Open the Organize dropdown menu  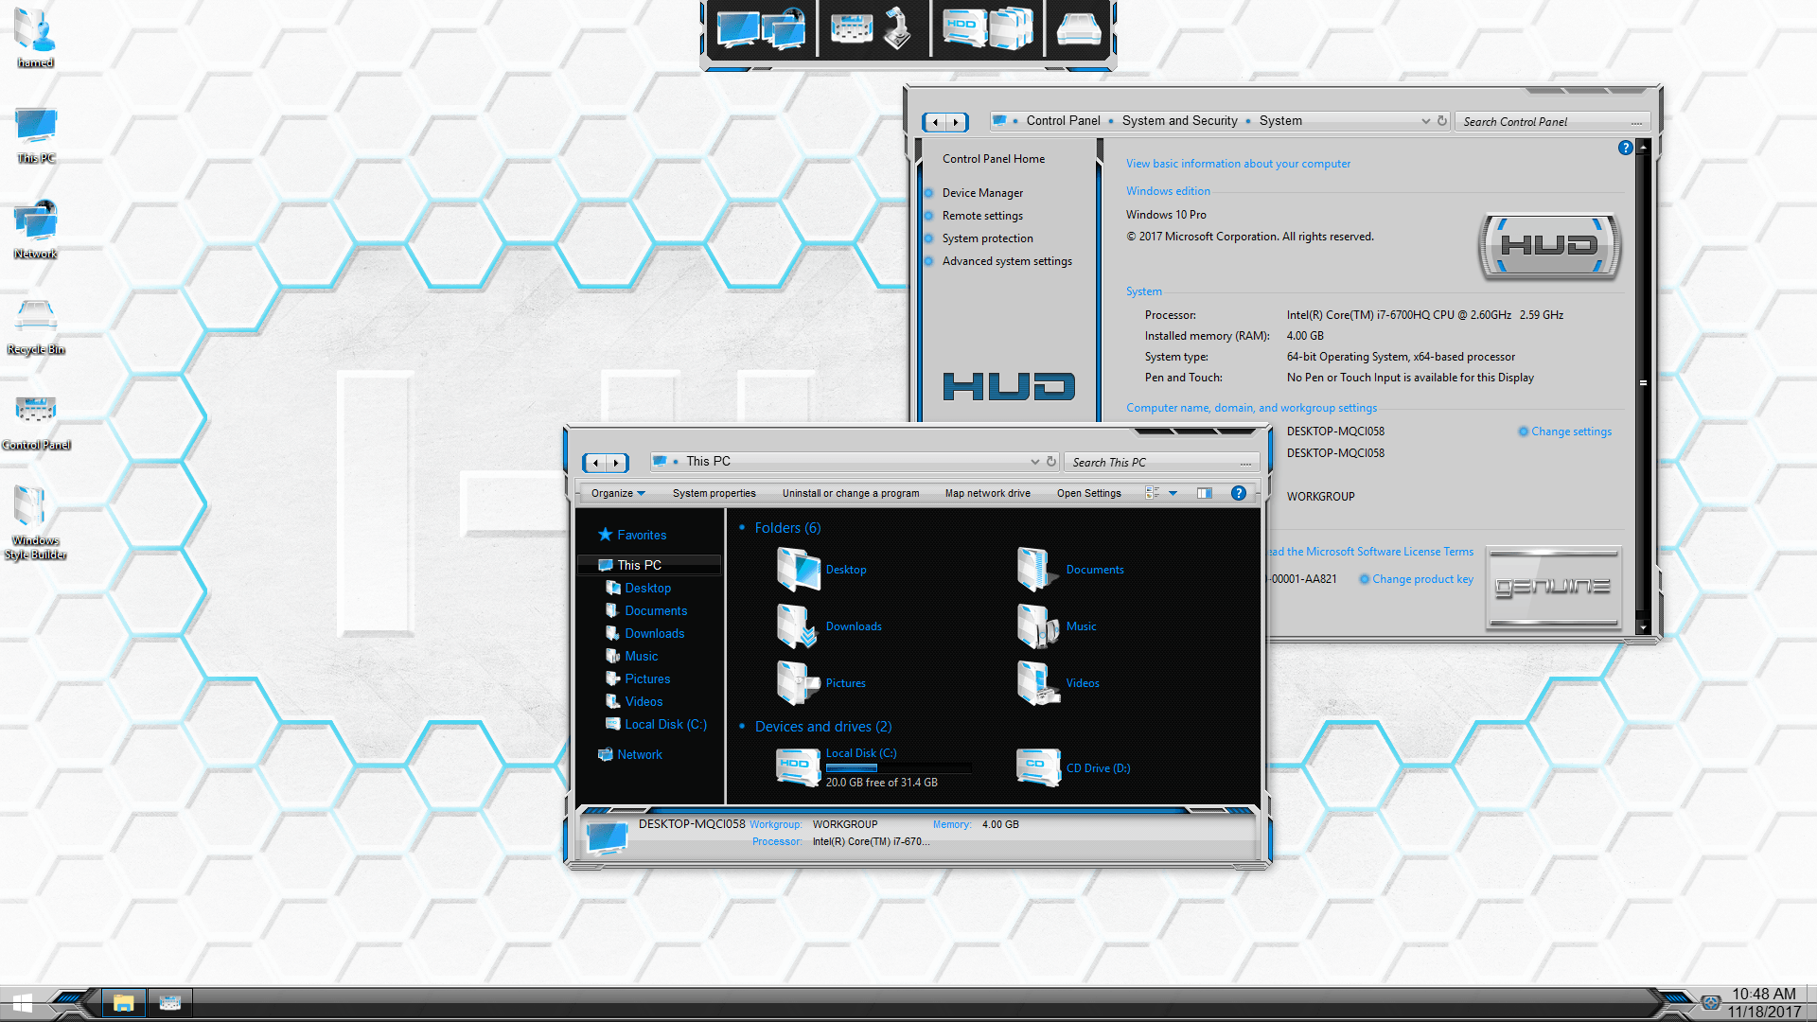[x=618, y=493]
